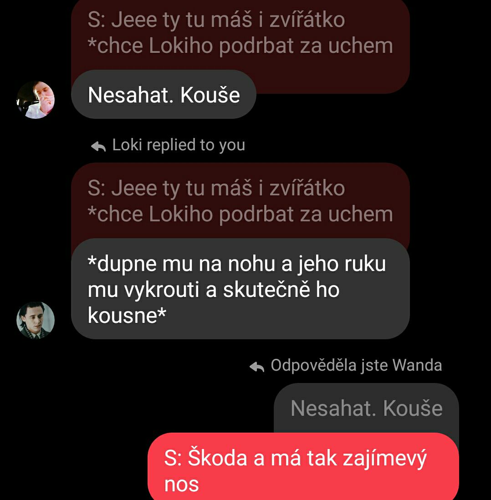Viewport: 491px width, 500px height.
Task: Click the reply arrow beside 'Odpověděla jste Wanda'
Action: point(257,367)
